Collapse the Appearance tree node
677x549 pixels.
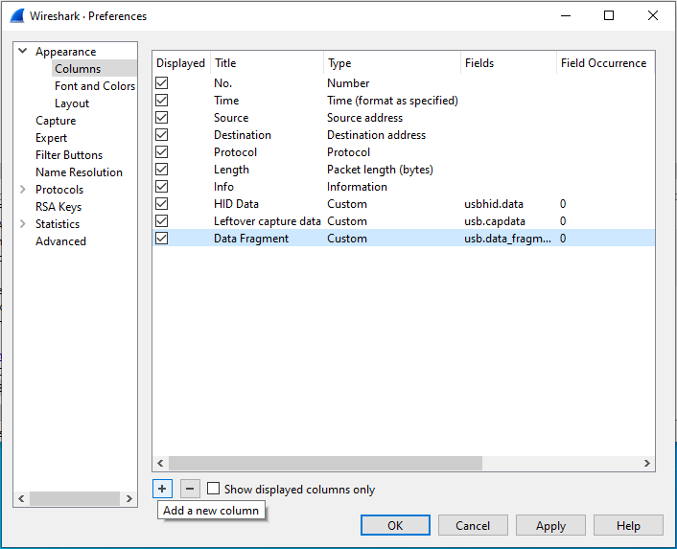click(23, 51)
